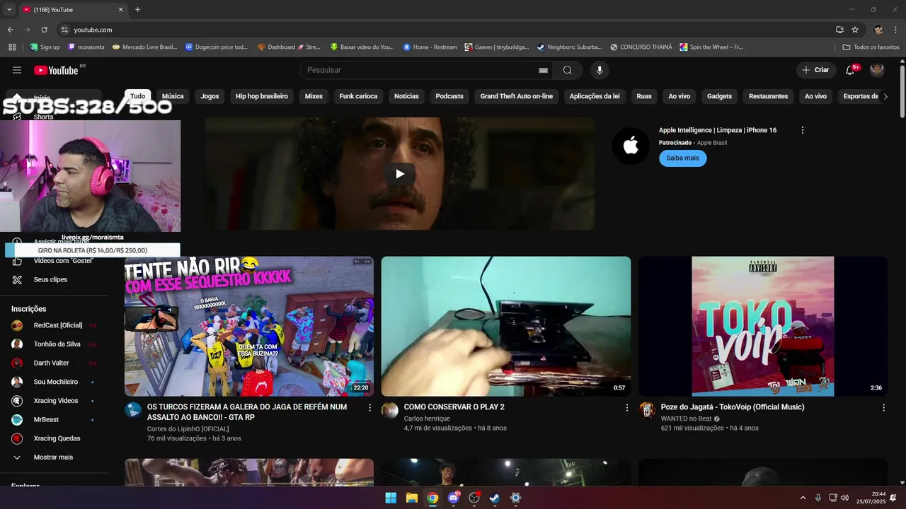The image size is (906, 509).
Task: Open File Explorer from taskbar
Action: (411, 498)
